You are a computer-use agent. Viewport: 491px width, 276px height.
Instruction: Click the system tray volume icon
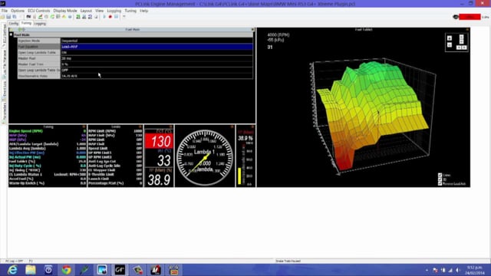tap(458, 270)
